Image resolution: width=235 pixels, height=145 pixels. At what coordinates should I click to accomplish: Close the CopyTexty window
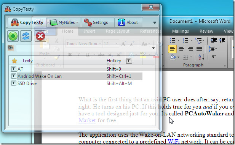pyautogui.click(x=150, y=7)
